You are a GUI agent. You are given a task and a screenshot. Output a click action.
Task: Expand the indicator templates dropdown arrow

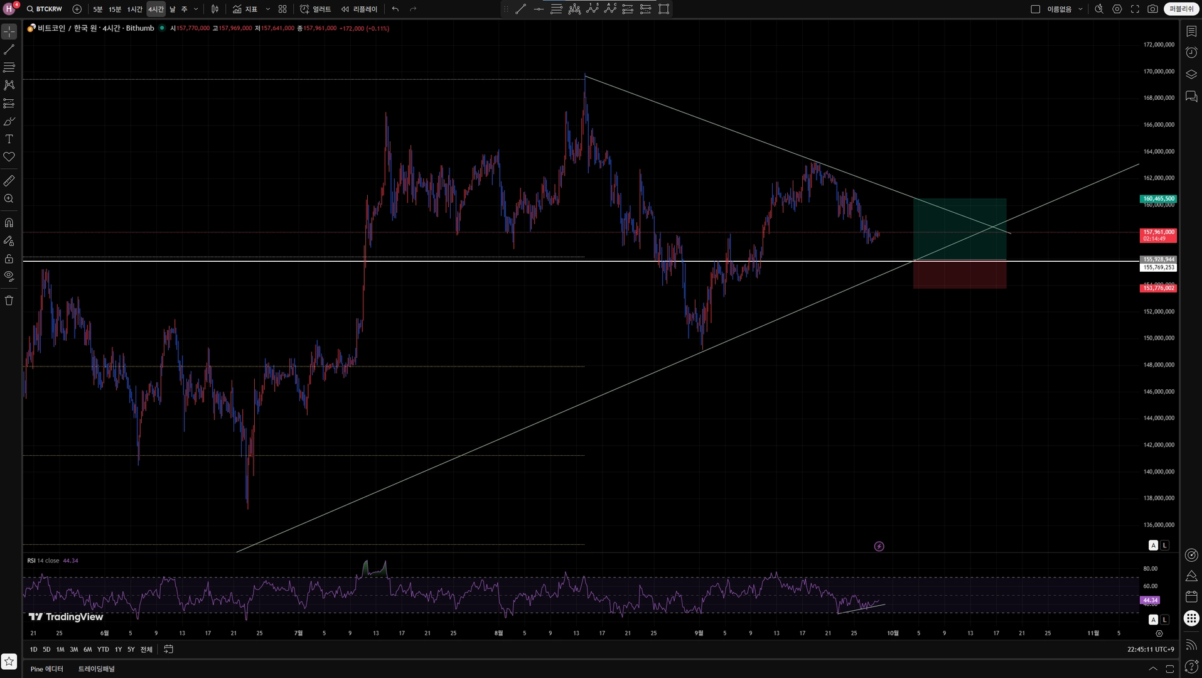(x=268, y=9)
